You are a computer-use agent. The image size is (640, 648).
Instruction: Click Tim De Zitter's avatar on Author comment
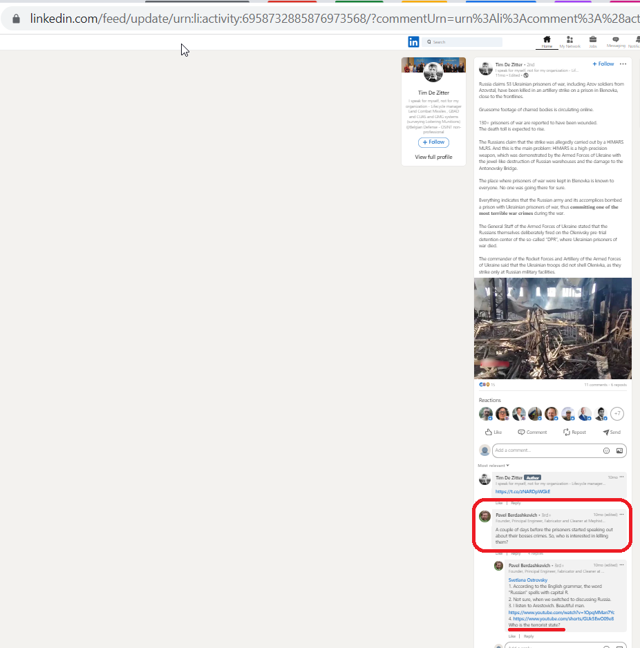pos(484,479)
